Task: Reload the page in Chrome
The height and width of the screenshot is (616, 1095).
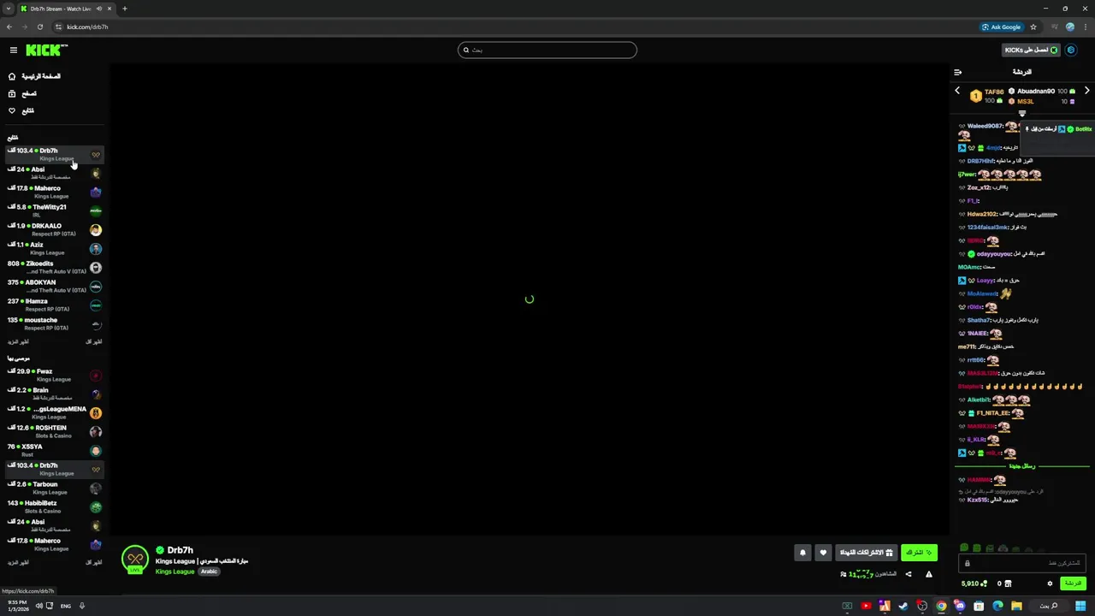Action: [x=39, y=27]
